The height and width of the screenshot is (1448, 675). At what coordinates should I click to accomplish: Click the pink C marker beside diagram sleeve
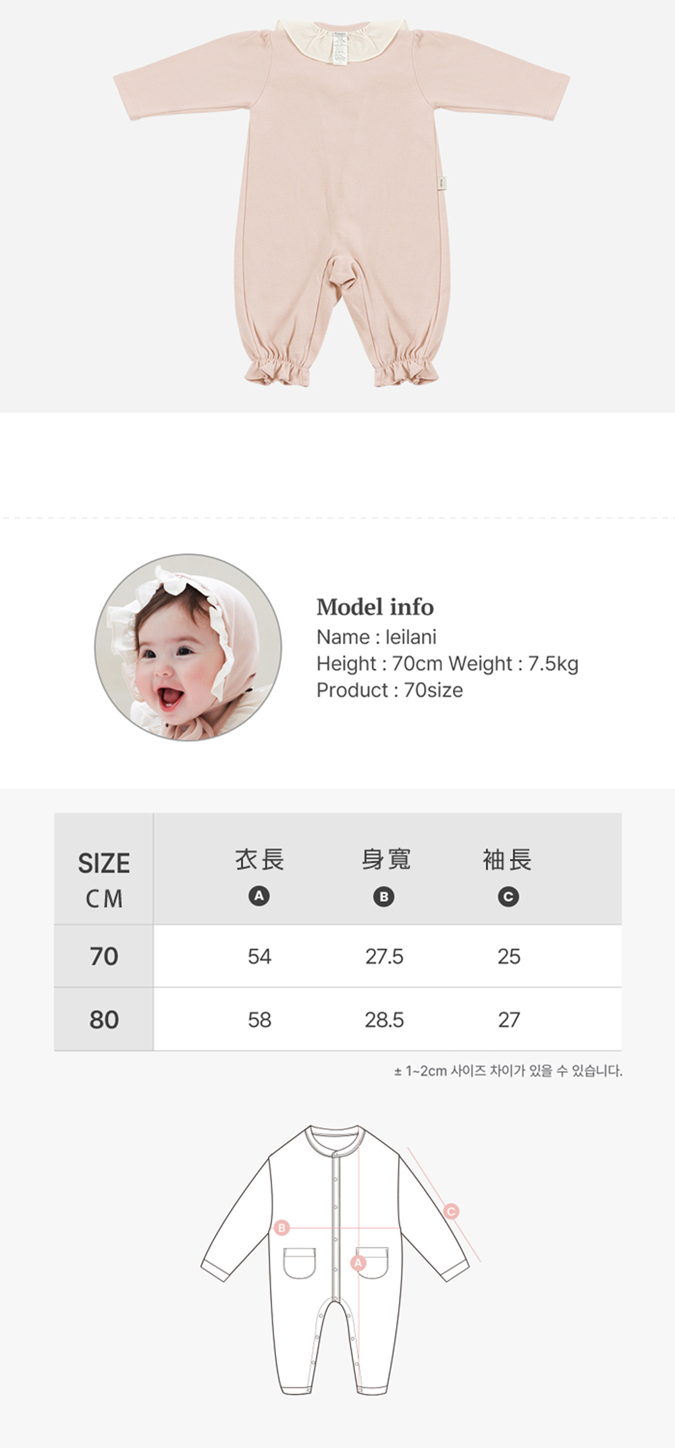pos(452,1211)
